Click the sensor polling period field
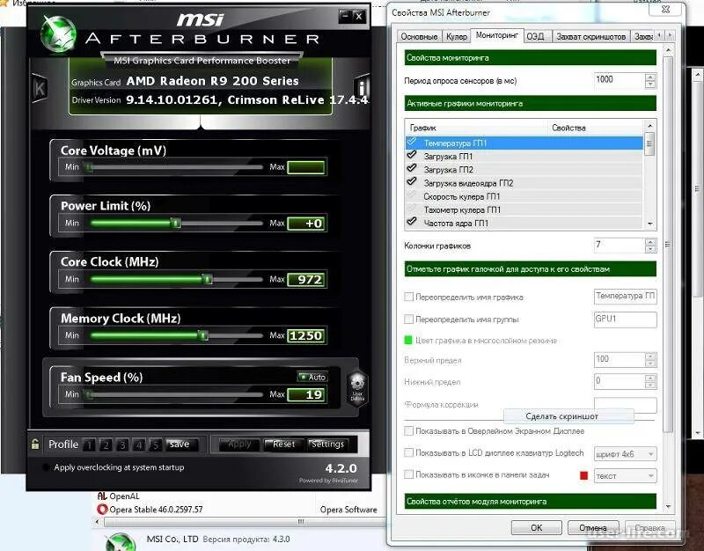Screen dimensions: 704x551 pos(620,81)
